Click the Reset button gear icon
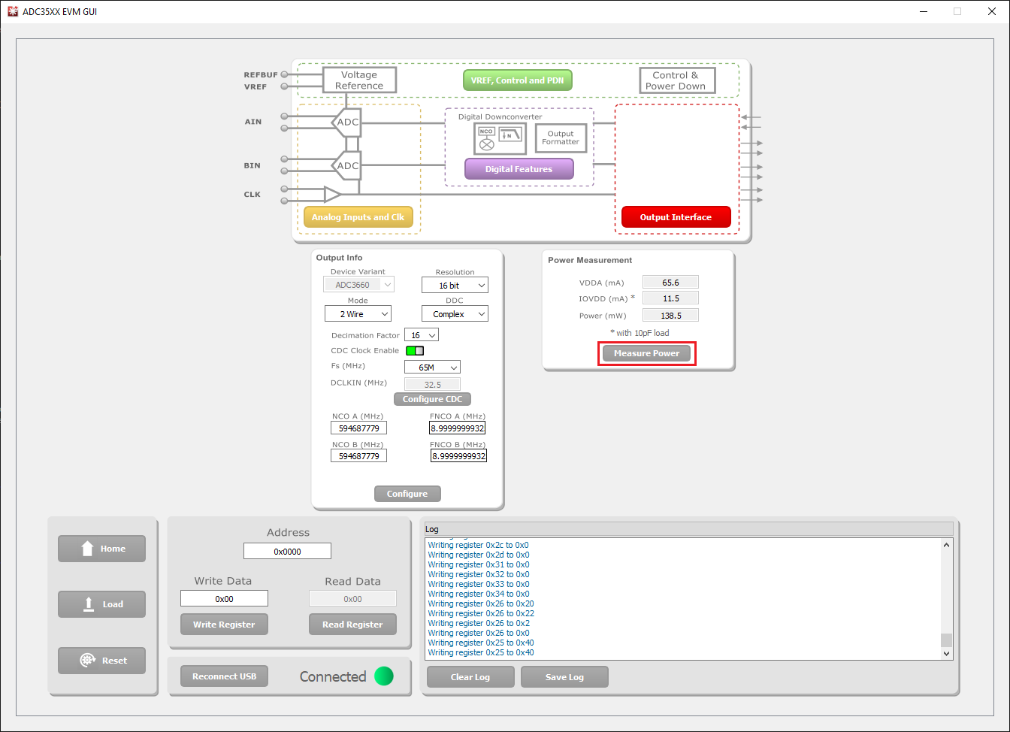 click(x=88, y=661)
